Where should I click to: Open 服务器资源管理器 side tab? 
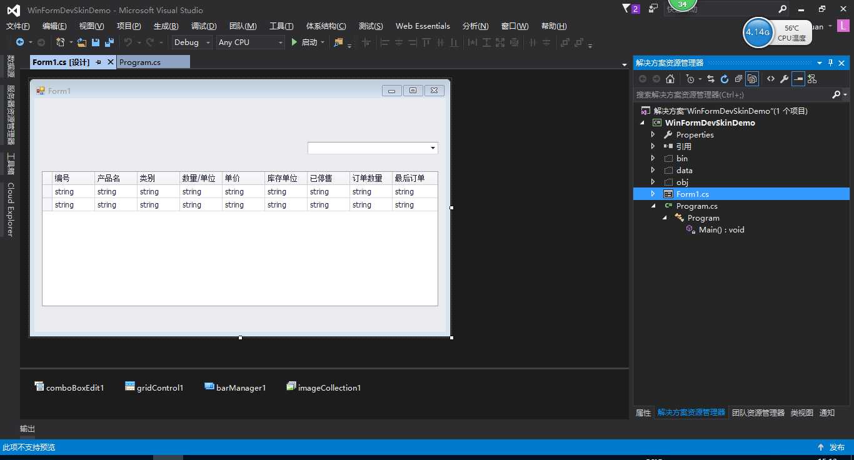tap(10, 114)
